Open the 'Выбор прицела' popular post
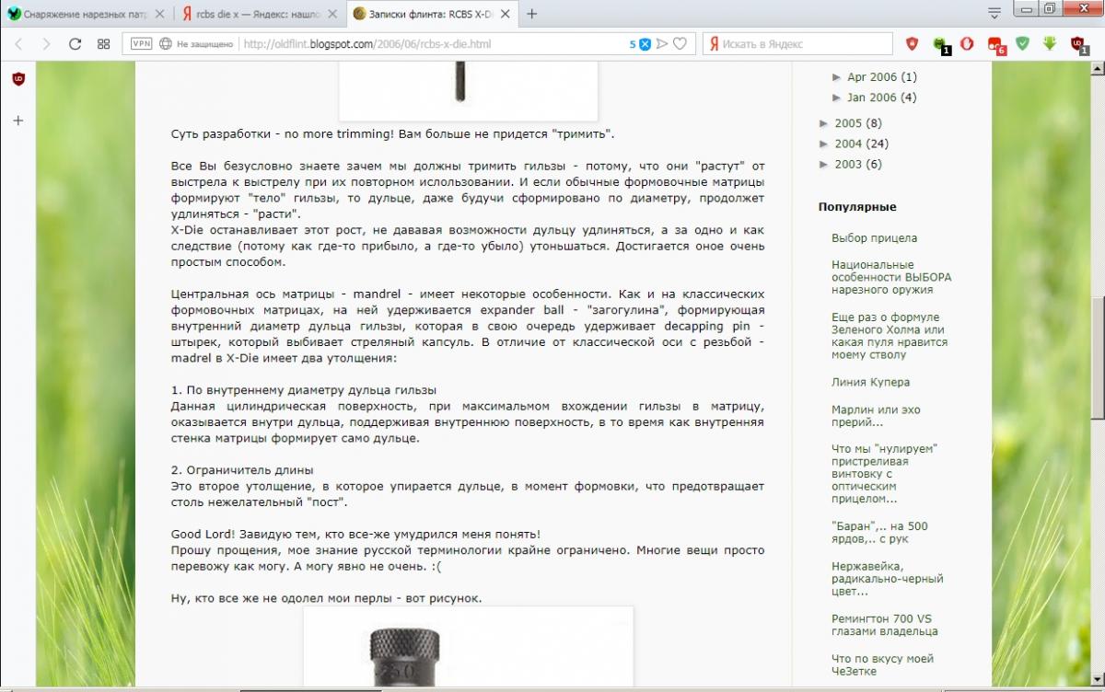 click(x=874, y=237)
